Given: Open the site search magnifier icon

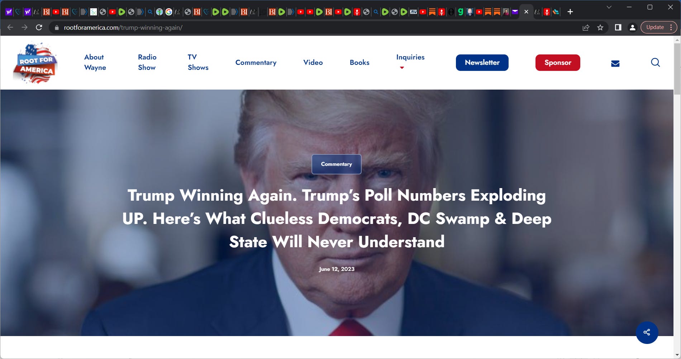Looking at the screenshot, I should pyautogui.click(x=655, y=63).
